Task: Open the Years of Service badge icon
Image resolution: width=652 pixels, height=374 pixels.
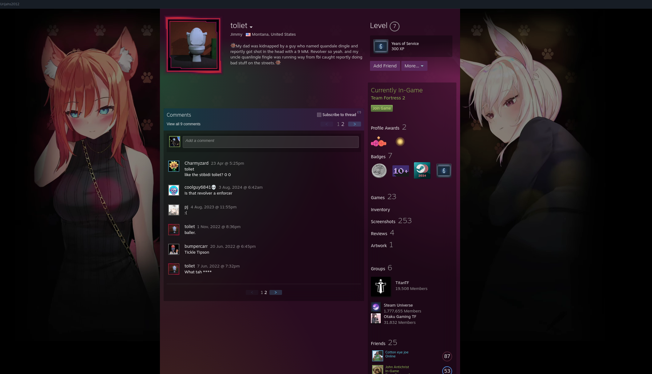Action: (380, 46)
